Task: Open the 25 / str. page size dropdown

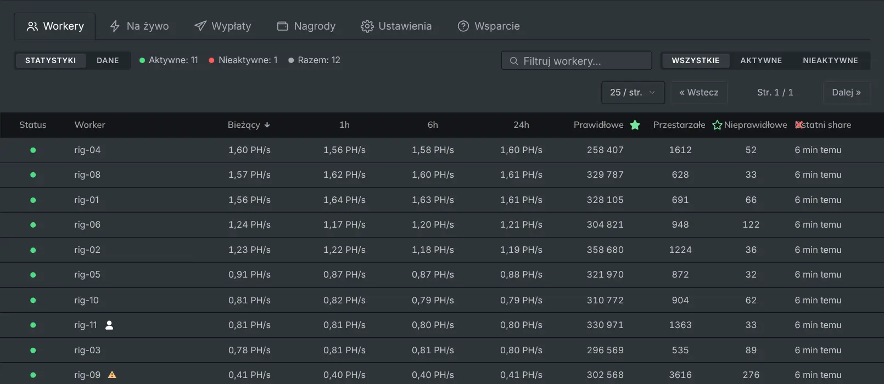Action: pos(633,92)
